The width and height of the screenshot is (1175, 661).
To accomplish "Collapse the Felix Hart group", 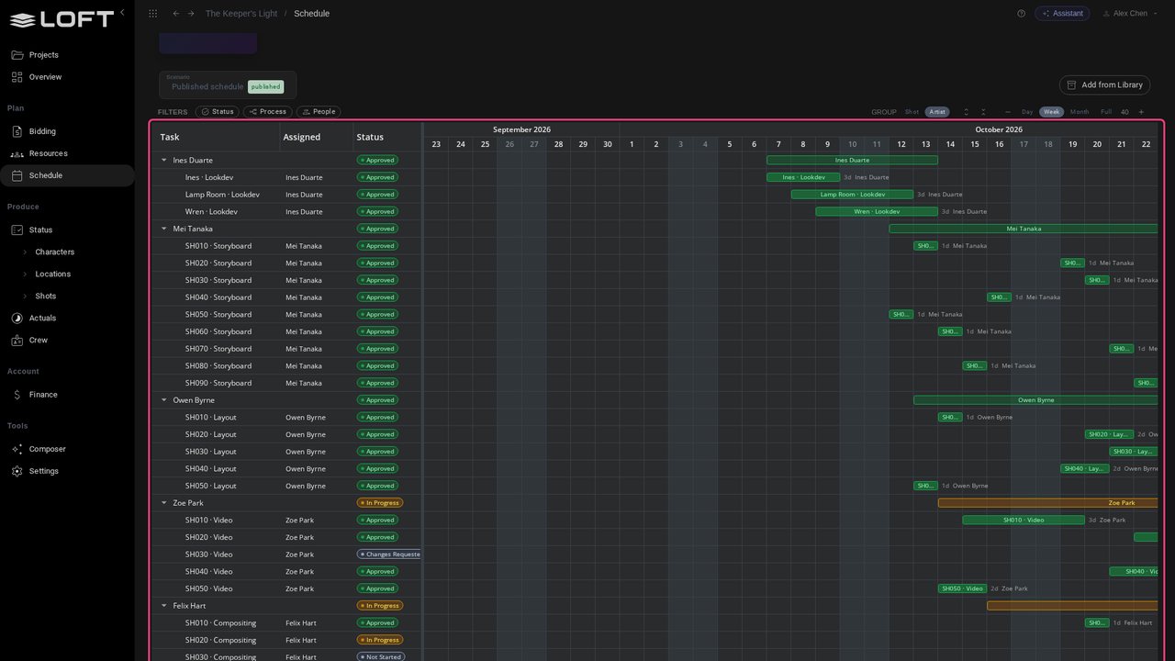I will 164,606.
